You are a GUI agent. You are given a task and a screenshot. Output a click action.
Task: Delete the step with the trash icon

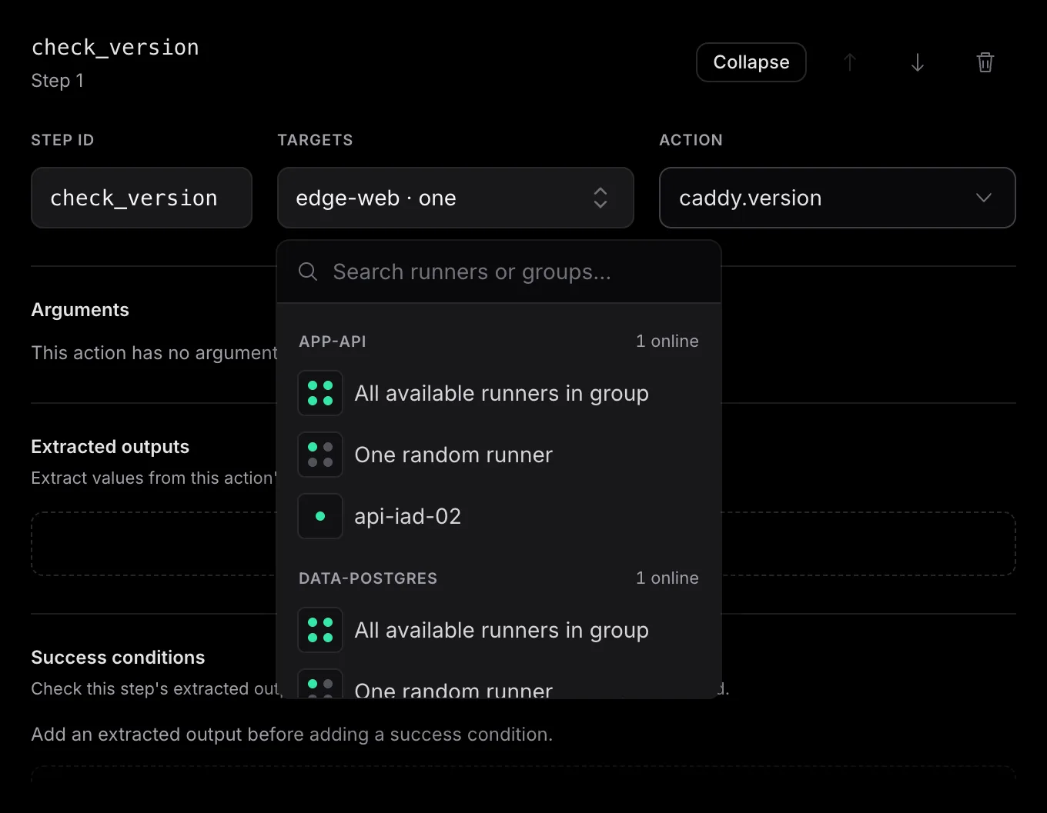(985, 62)
